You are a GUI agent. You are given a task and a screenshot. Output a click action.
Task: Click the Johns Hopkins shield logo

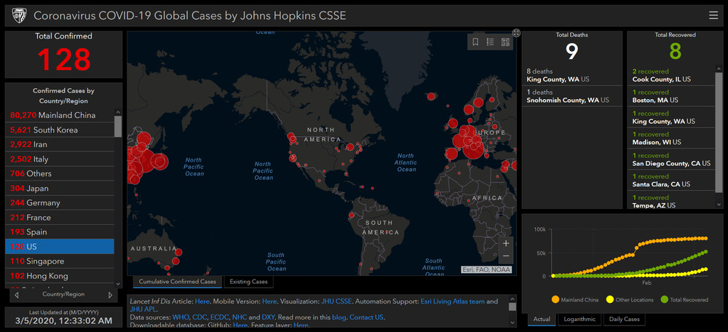click(x=18, y=15)
